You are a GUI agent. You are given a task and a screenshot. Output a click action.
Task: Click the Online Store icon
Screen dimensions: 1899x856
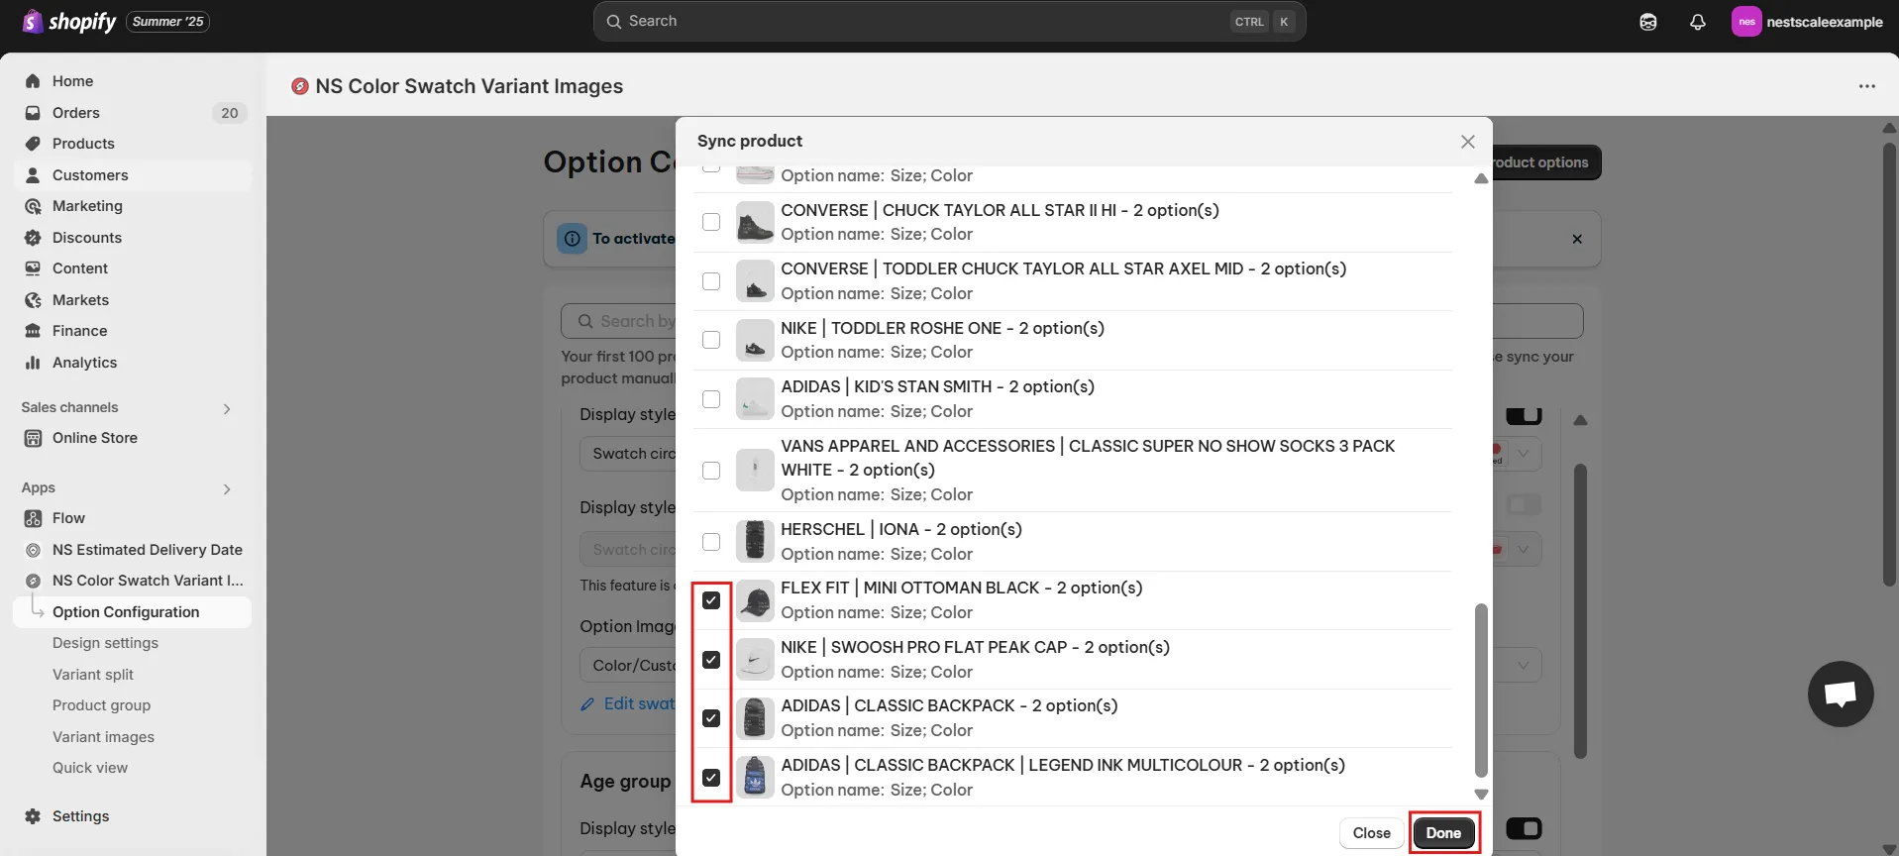(x=33, y=438)
